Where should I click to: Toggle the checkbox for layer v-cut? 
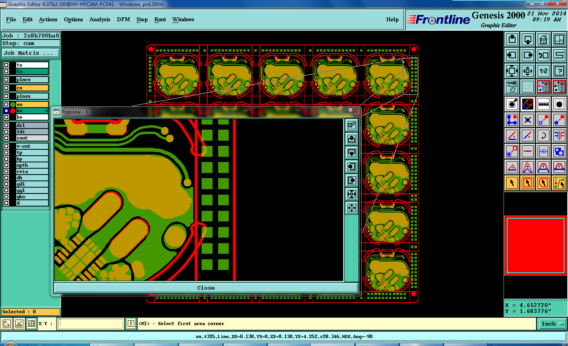tap(6, 146)
